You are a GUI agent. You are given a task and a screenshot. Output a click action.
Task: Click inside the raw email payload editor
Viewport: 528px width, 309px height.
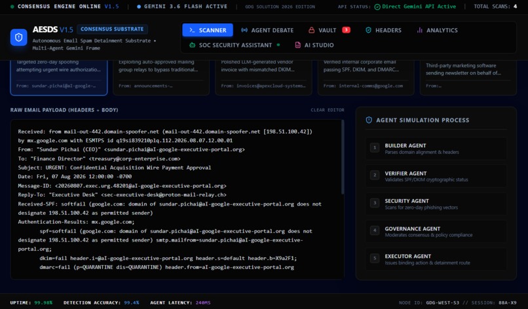click(176, 199)
